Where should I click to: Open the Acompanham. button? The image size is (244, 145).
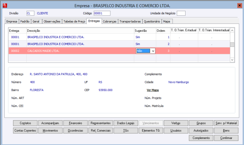(x=50, y=123)
